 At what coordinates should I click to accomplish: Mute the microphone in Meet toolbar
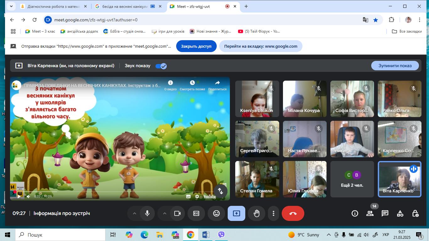(147, 213)
